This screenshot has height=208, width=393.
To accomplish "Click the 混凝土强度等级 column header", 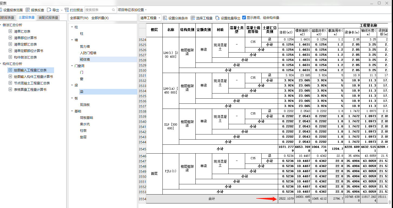I will (253, 30).
